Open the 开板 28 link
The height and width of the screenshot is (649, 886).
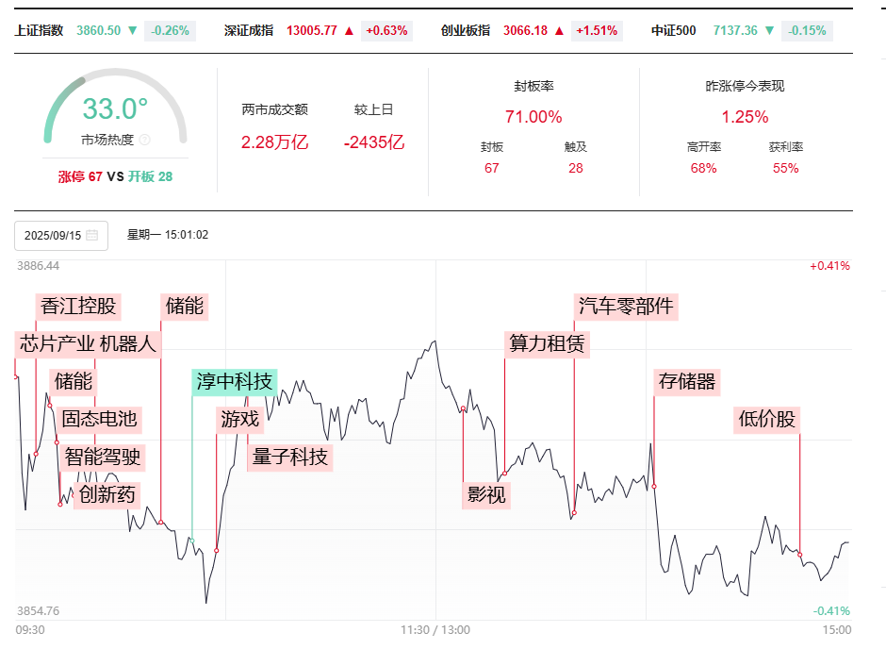[x=151, y=178]
